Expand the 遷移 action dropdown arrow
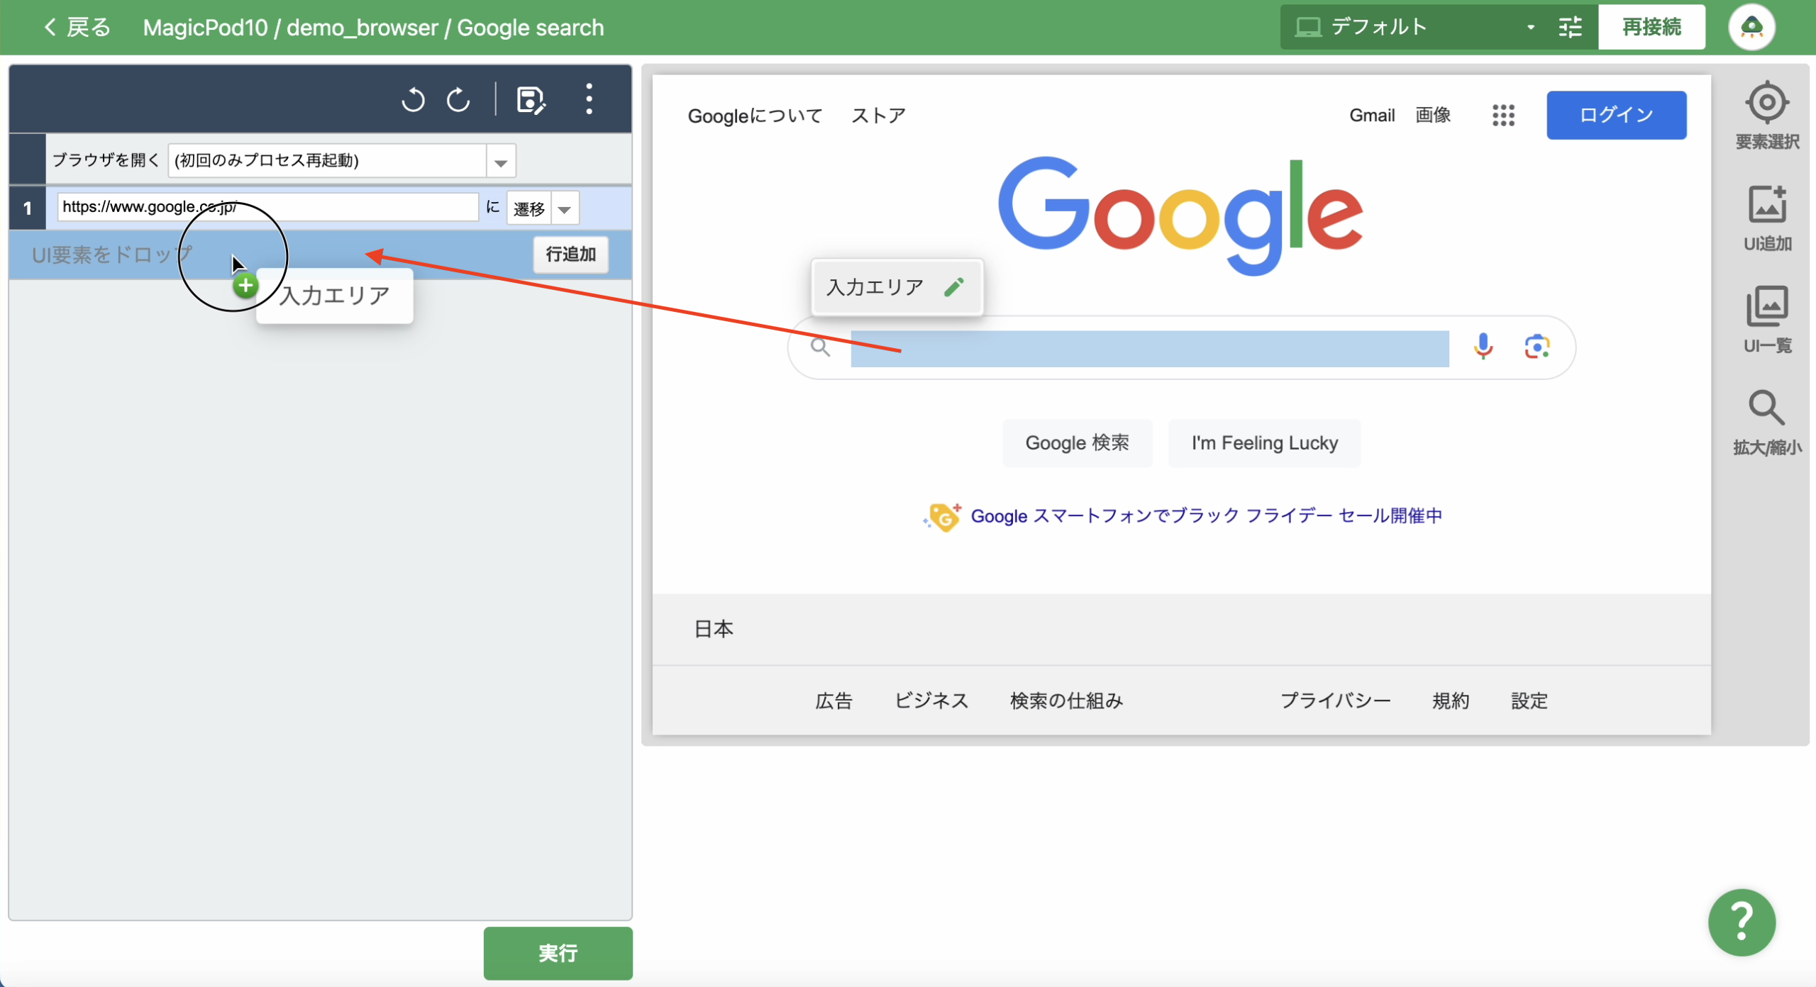The image size is (1816, 987). [x=565, y=208]
